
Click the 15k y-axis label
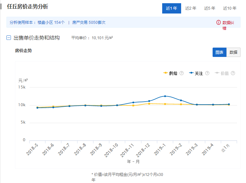pyautogui.click(x=22, y=87)
